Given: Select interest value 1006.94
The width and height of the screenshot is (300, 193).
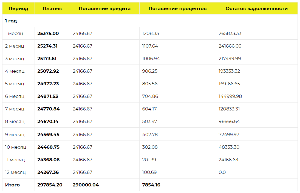Looking at the screenshot, I should [x=151, y=59].
